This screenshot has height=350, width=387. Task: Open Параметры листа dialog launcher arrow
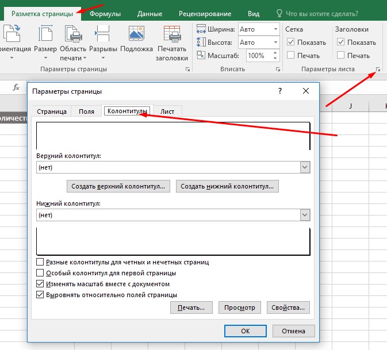[x=378, y=70]
